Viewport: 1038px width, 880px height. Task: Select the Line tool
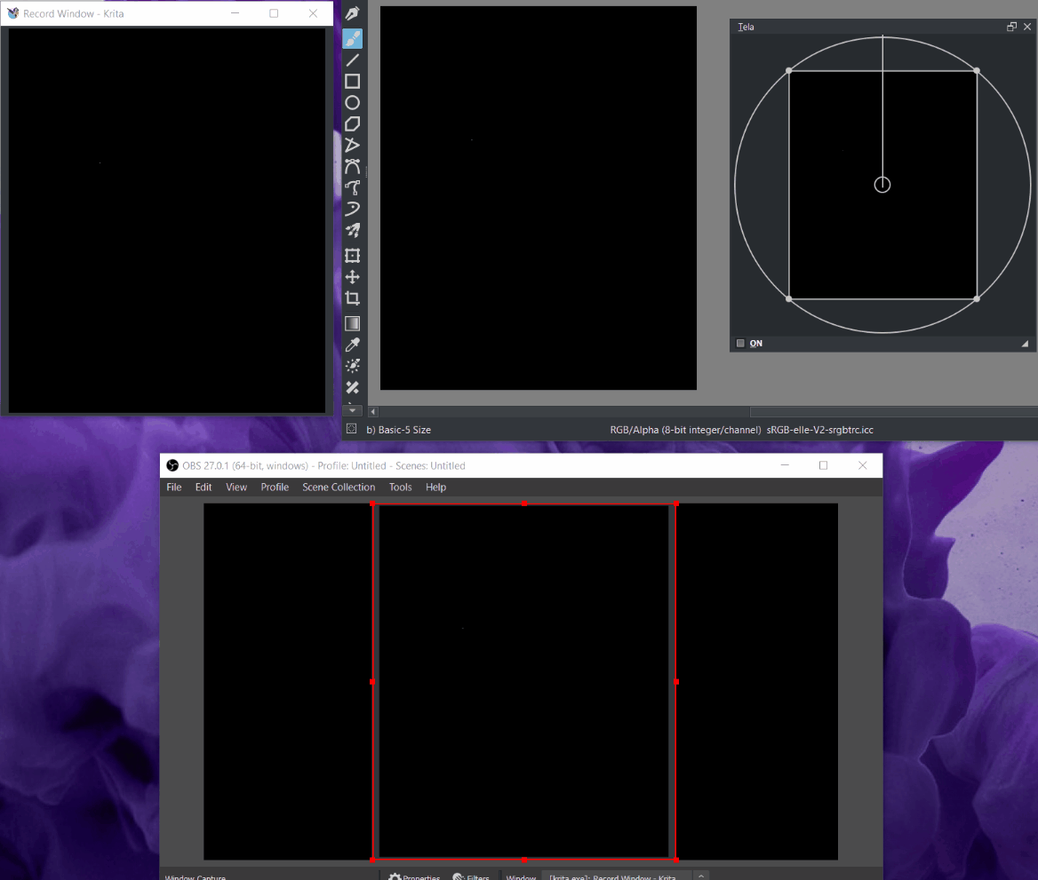point(353,60)
